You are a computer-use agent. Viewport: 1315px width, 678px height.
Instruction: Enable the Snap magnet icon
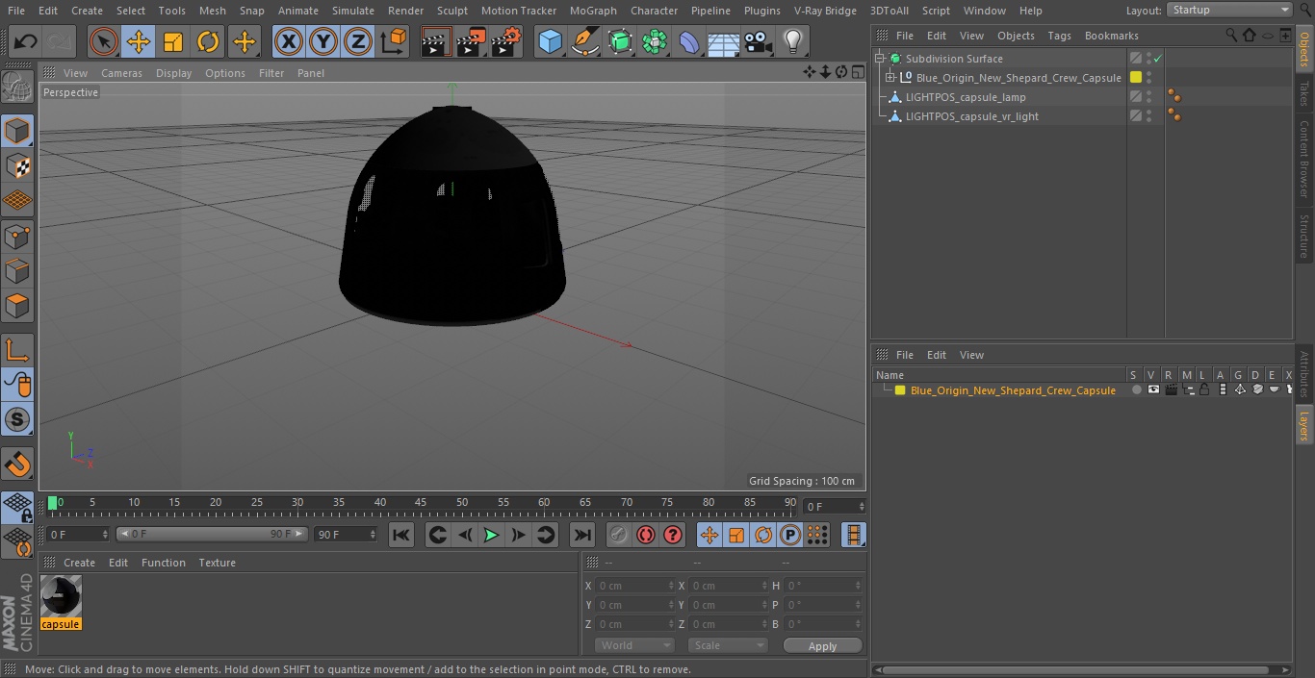tap(17, 465)
